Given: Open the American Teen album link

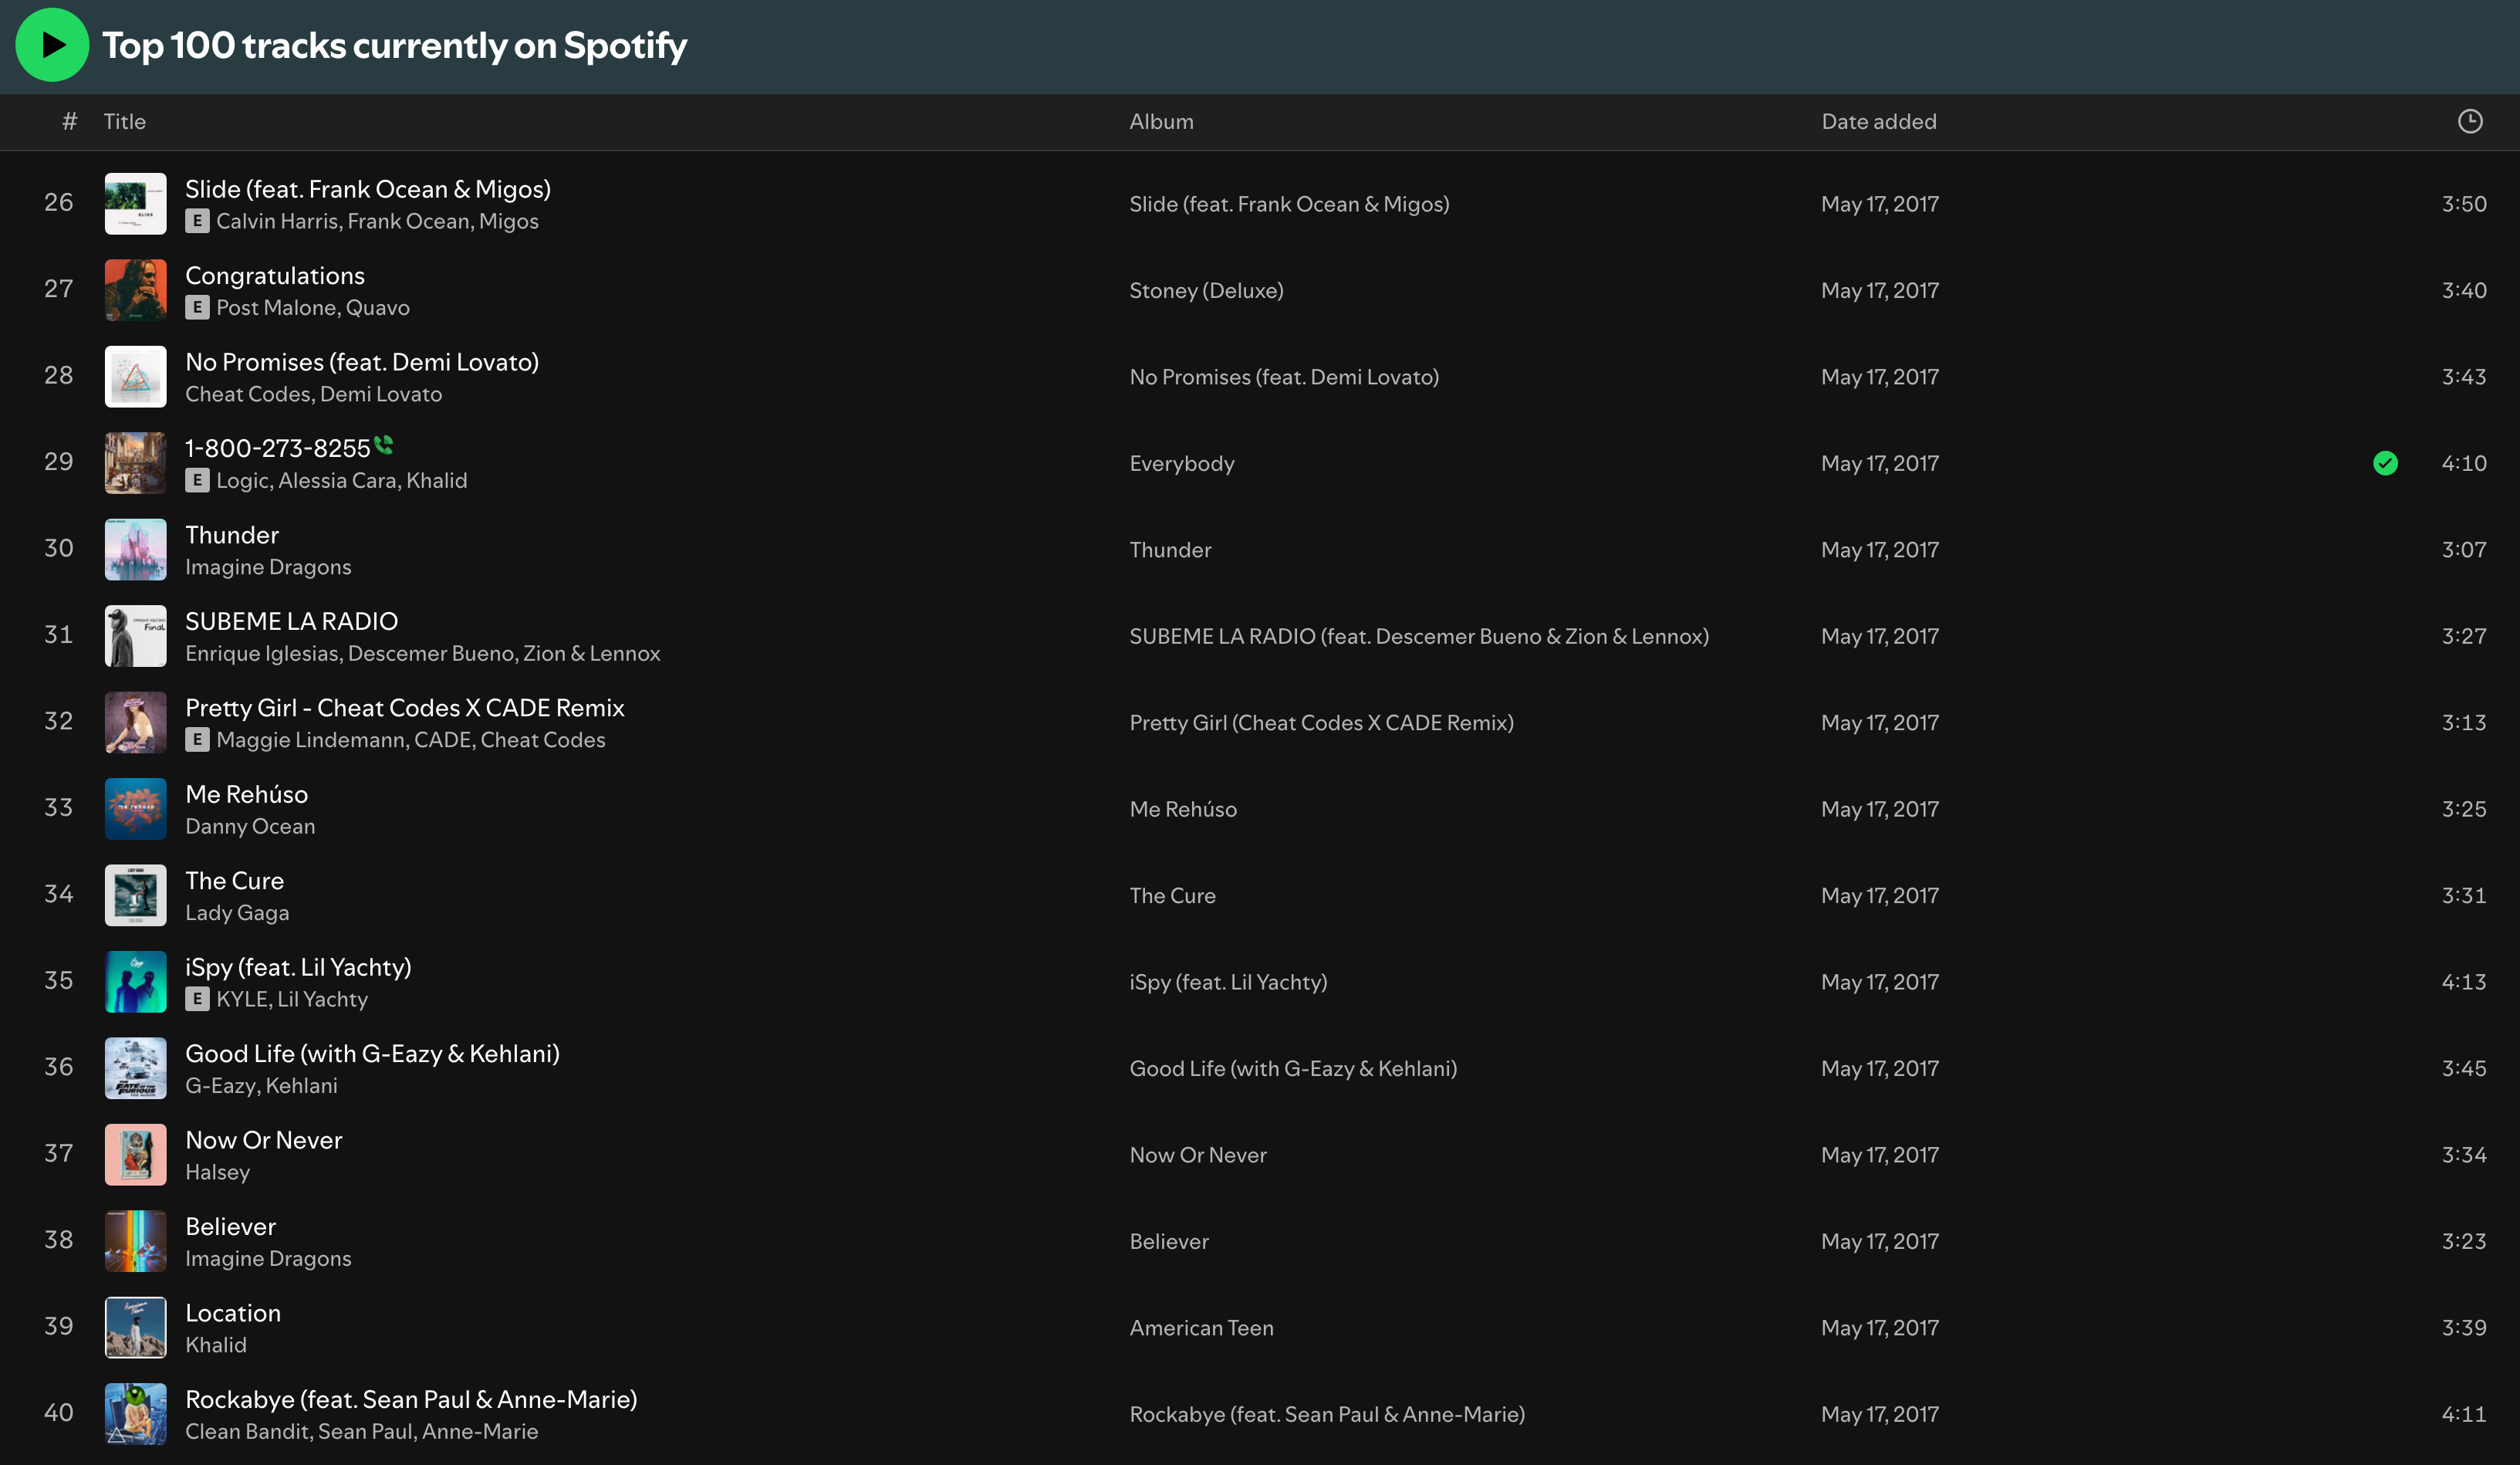Looking at the screenshot, I should [x=1201, y=1328].
